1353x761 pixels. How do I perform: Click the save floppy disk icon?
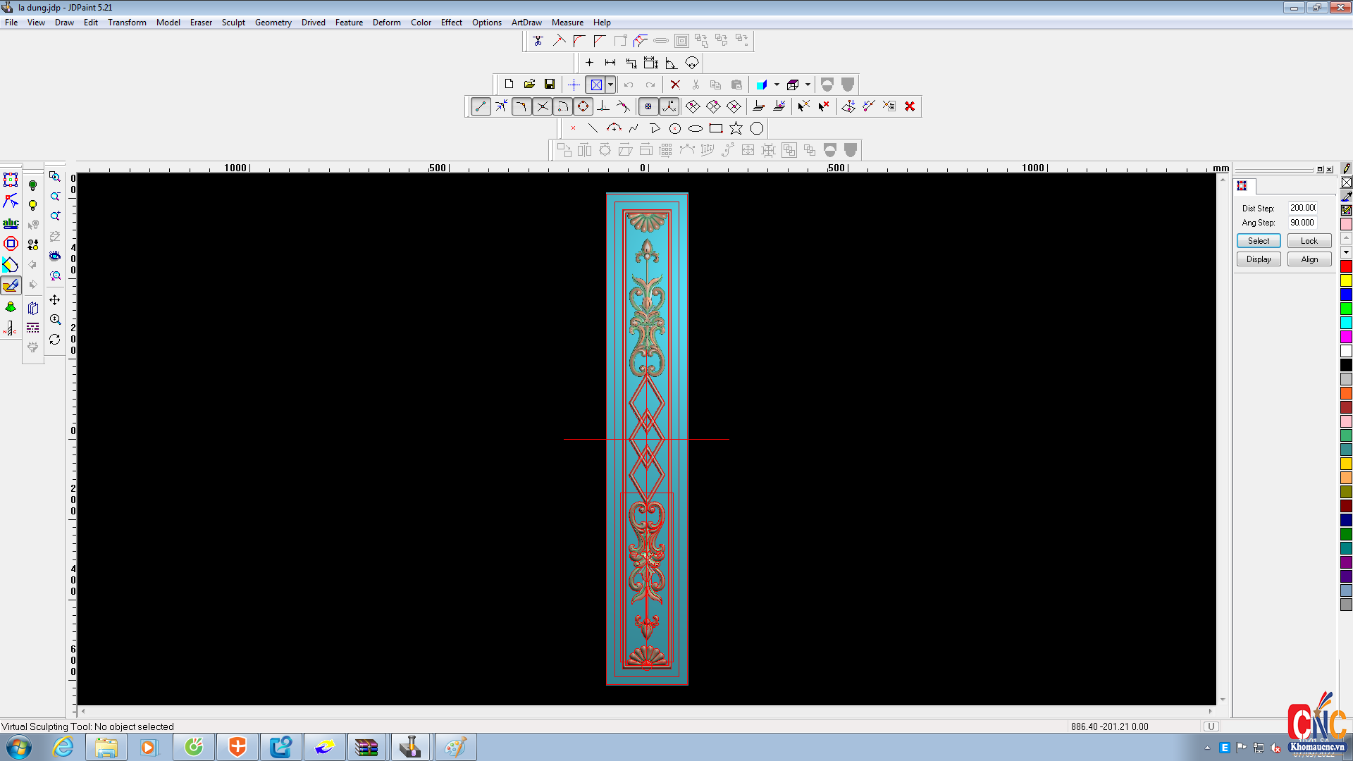tap(550, 85)
